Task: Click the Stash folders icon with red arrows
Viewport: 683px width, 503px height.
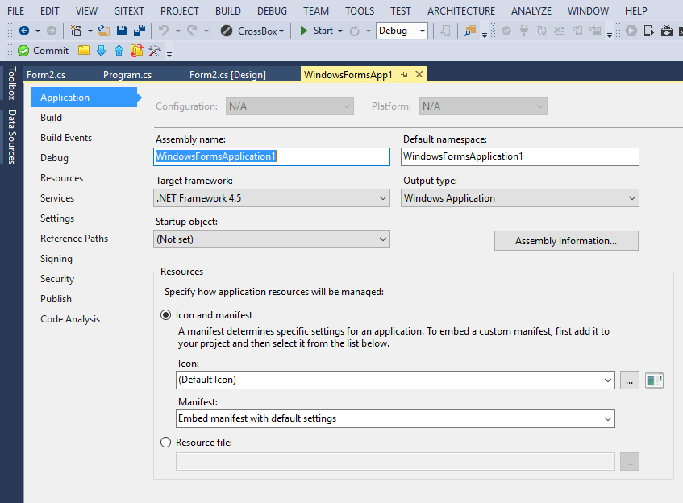Action: click(137, 51)
